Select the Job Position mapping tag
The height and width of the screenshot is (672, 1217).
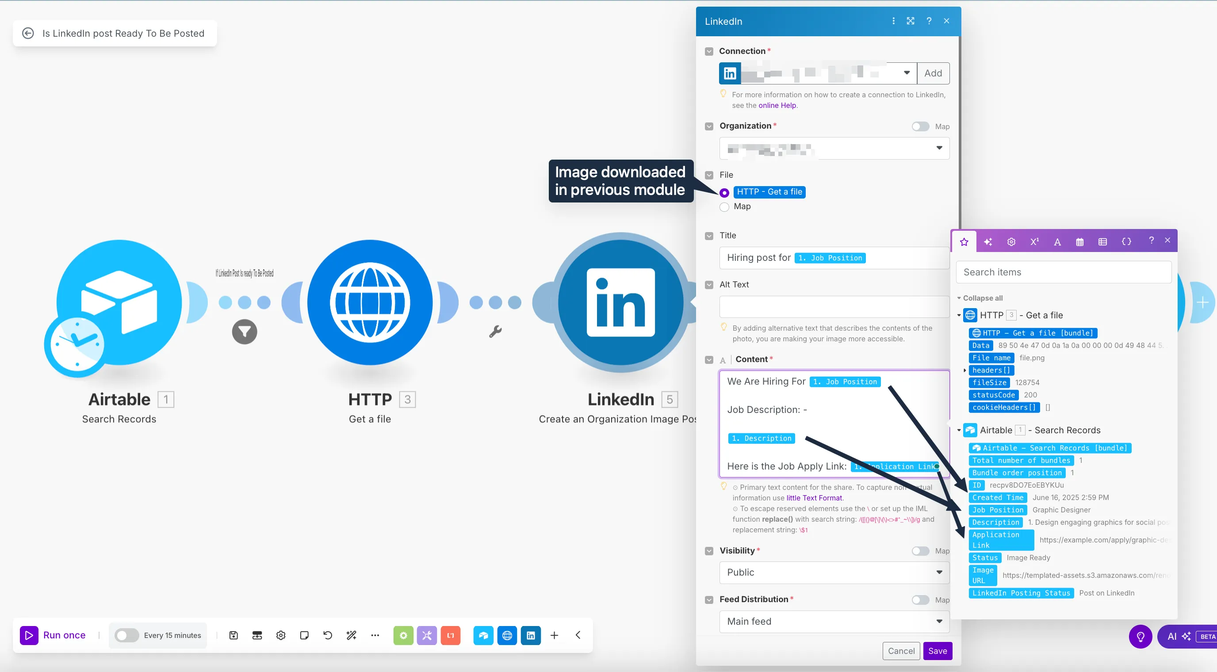[x=998, y=510]
